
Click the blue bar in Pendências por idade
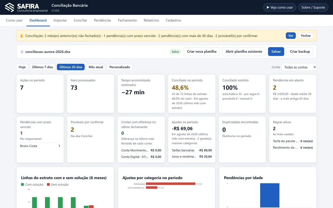pos(270,195)
